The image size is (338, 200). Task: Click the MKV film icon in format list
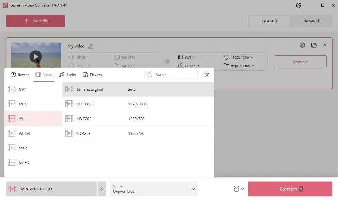11,148
